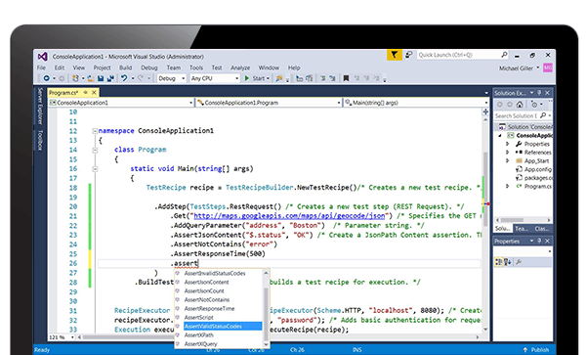Click the toolbar icon left of the bookmark
This screenshot has height=355, width=586.
332,78
